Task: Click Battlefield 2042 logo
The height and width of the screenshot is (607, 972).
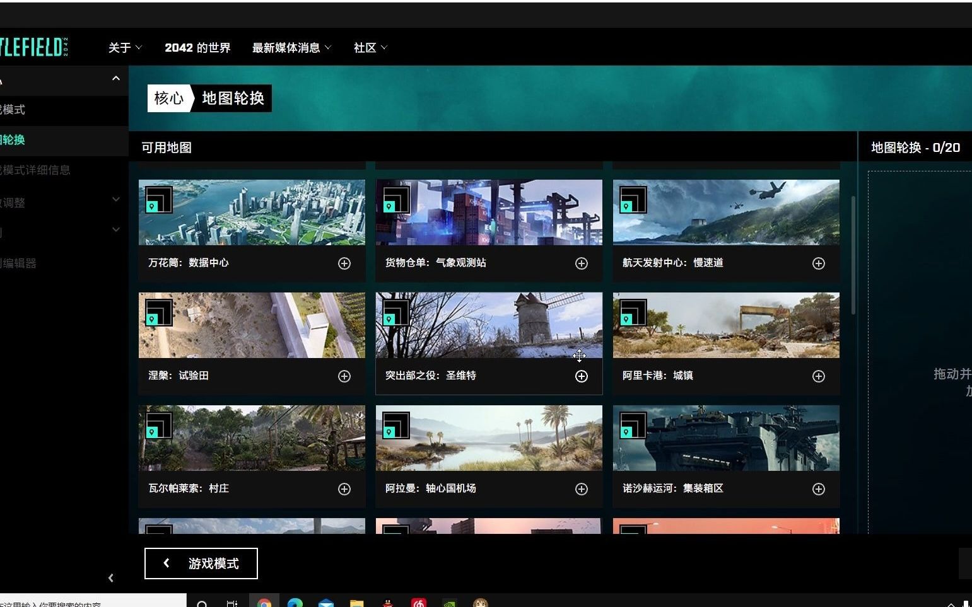Action: pos(34,47)
